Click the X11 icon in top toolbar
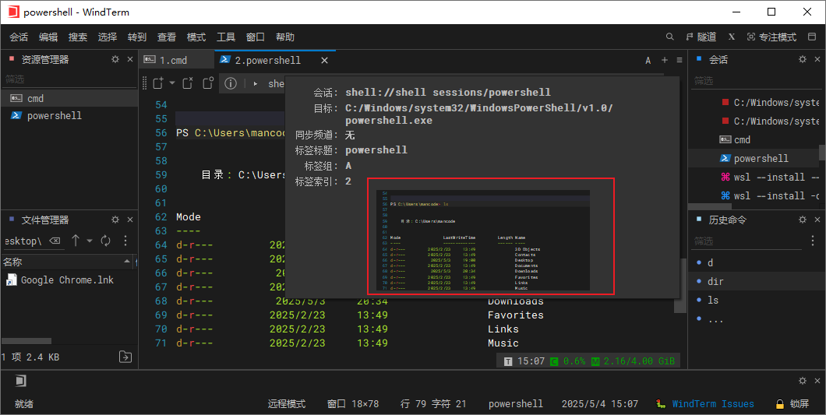Viewport: 826px width, 415px height. point(732,37)
